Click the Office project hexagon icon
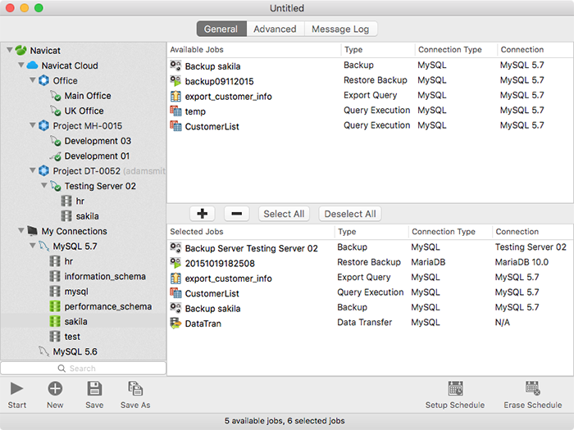Viewport: 574px width, 430px height. [x=44, y=80]
